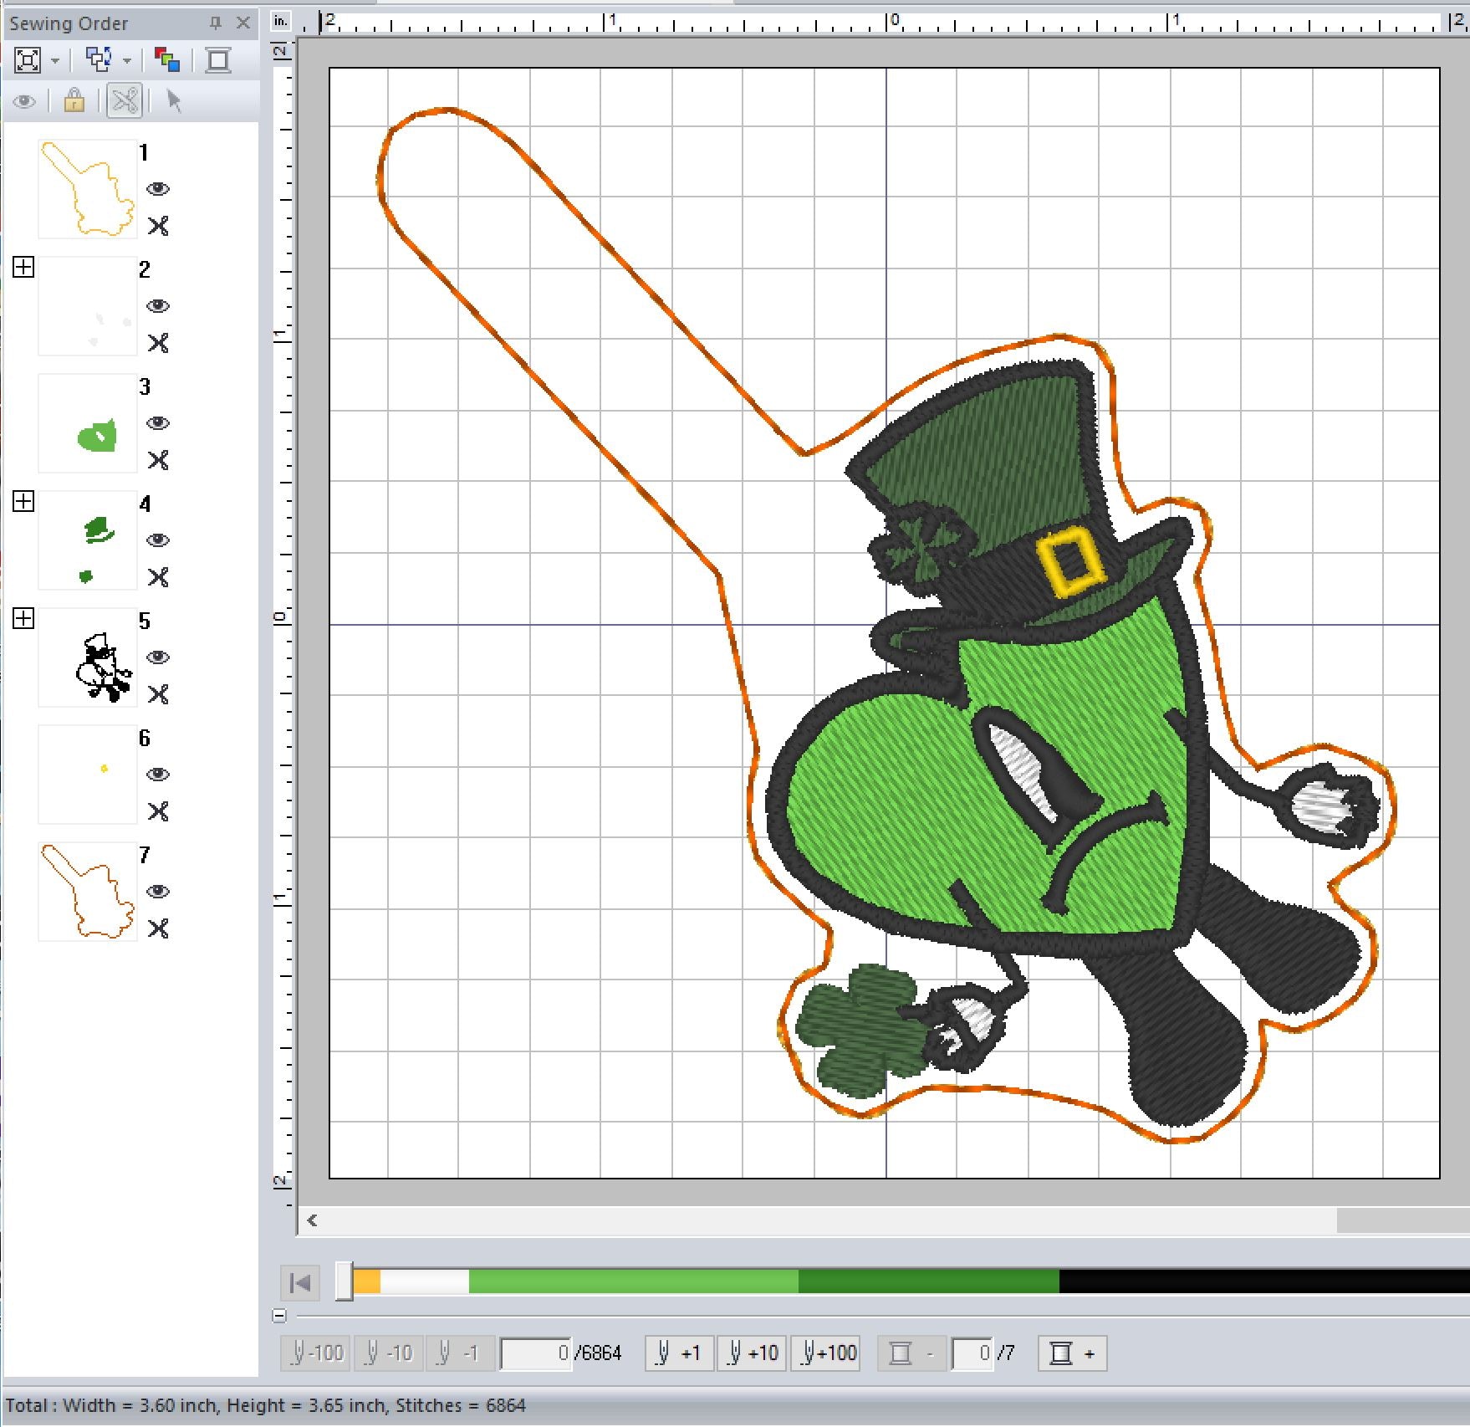Click the scissors trim icon in toolbar
The height and width of the screenshot is (1427, 1470).
tap(125, 101)
